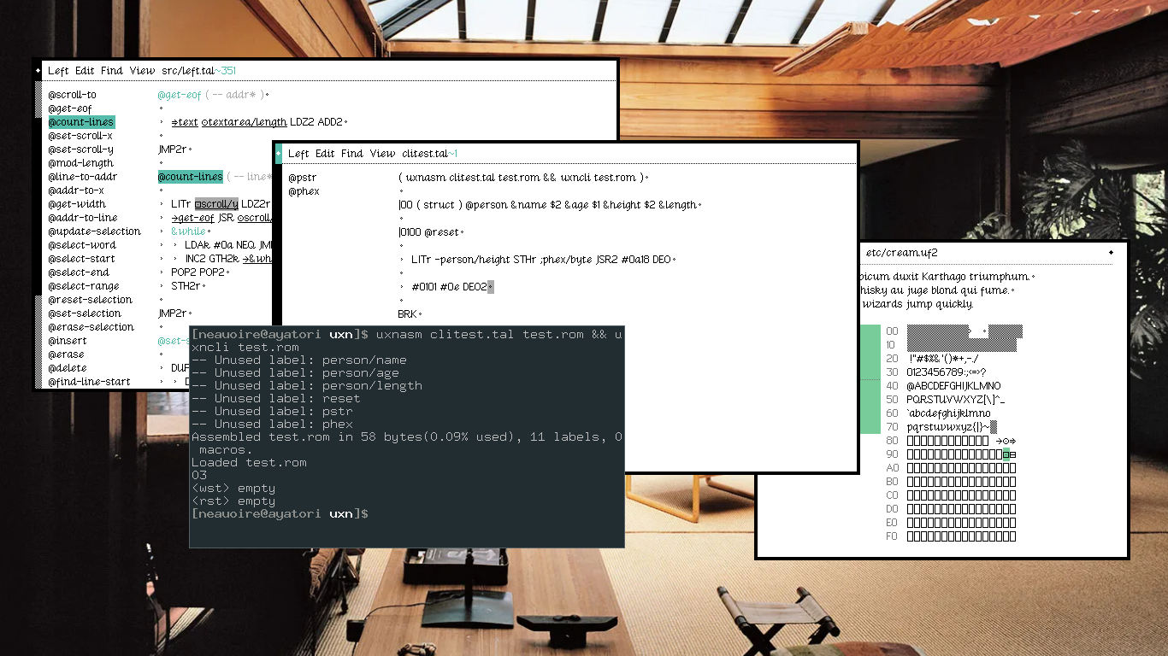Open the Left menu in src/left.tal window
The image size is (1168, 656).
click(x=58, y=71)
